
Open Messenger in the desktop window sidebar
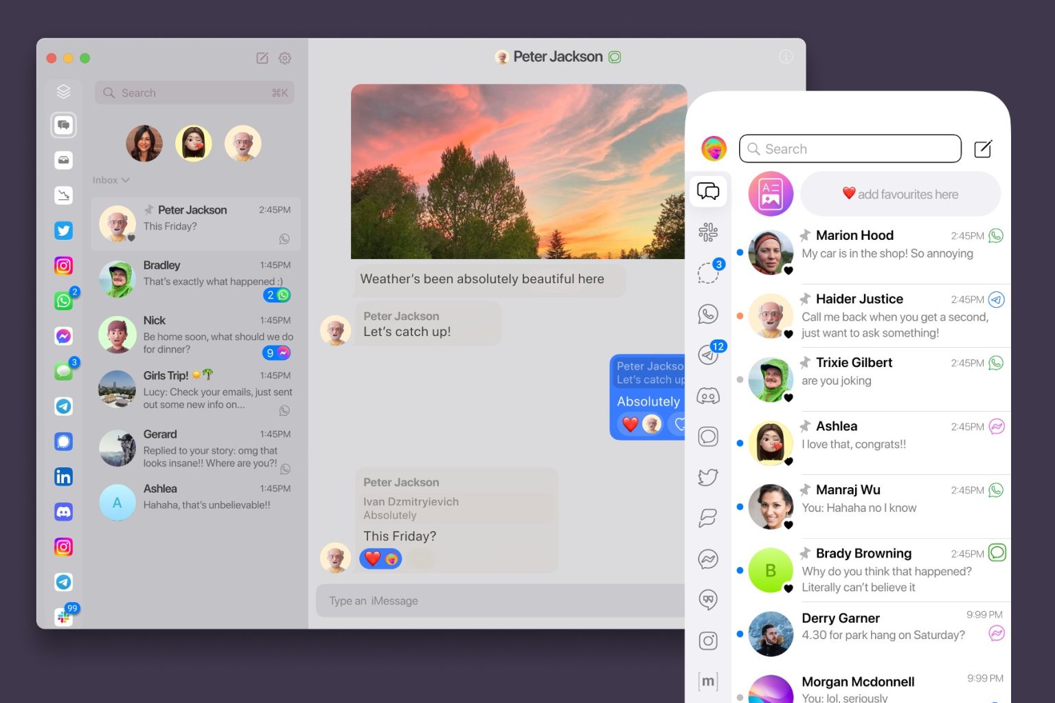click(x=63, y=336)
